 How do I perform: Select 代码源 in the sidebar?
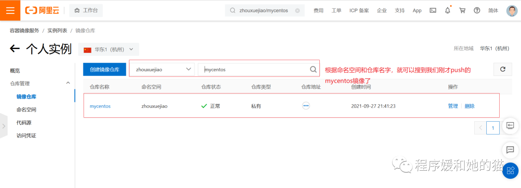click(x=24, y=123)
